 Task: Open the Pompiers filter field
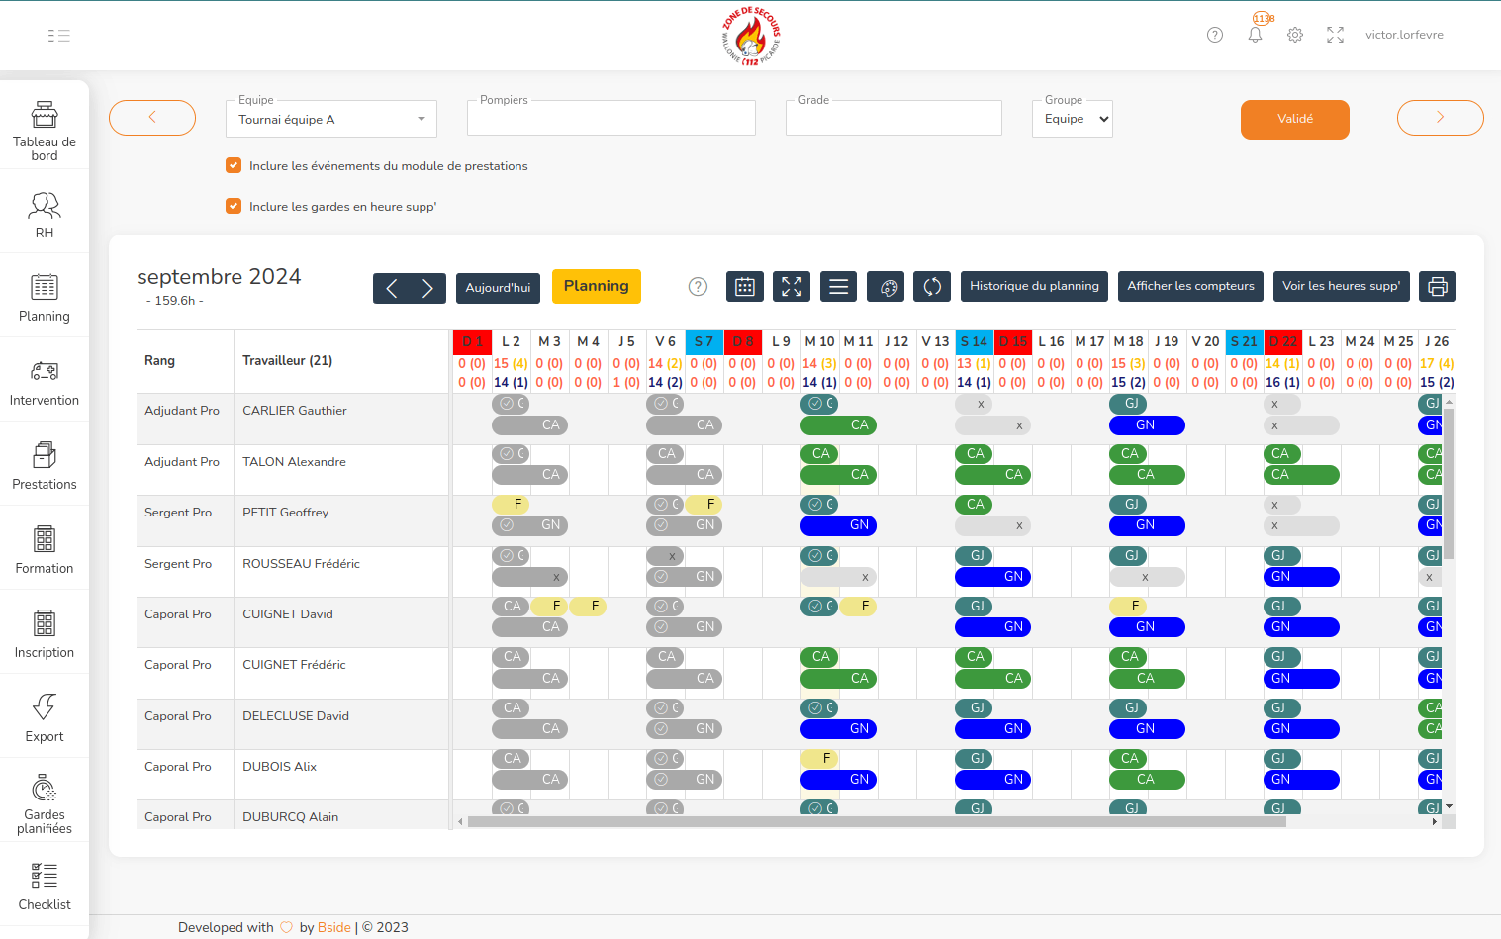[610, 120]
